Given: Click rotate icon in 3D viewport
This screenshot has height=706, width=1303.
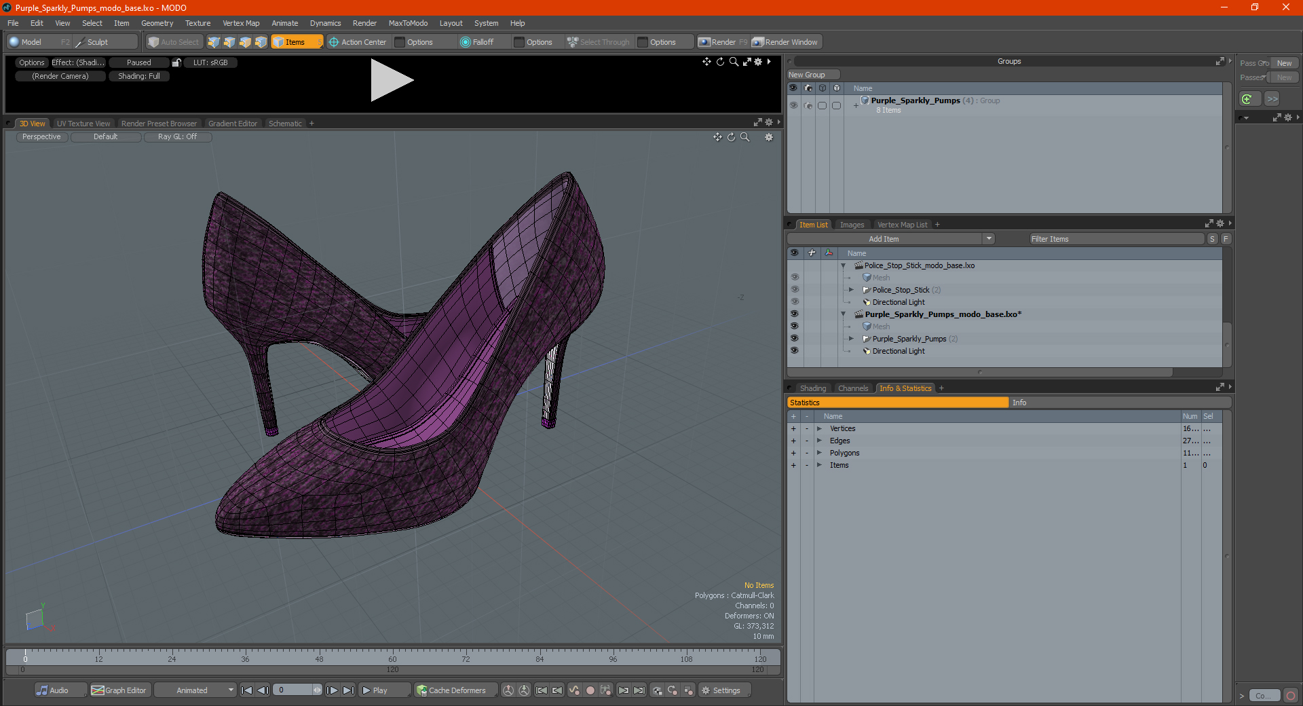Looking at the screenshot, I should 731,137.
